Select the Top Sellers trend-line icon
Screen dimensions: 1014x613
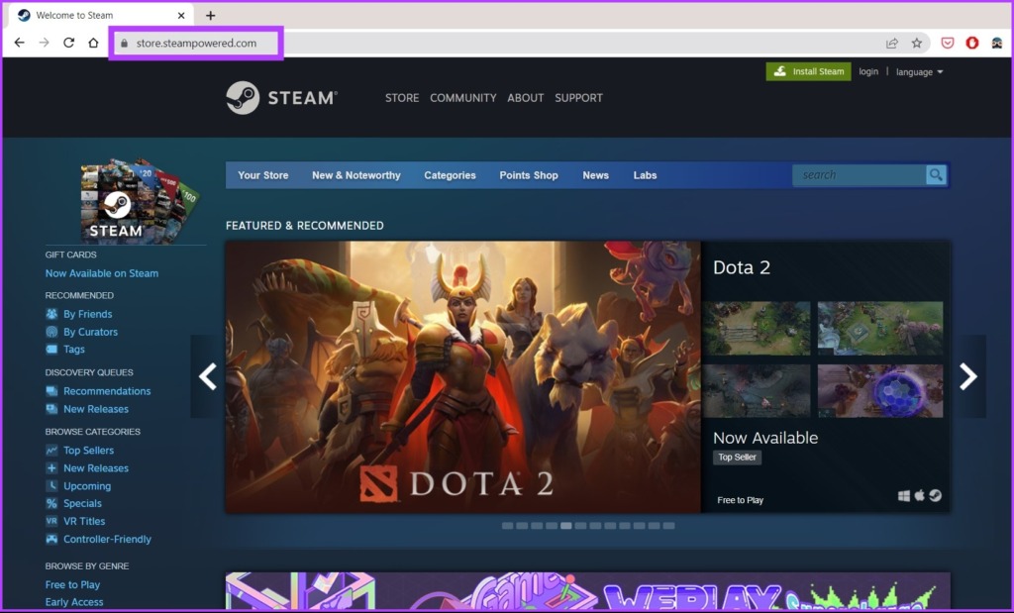[50, 450]
